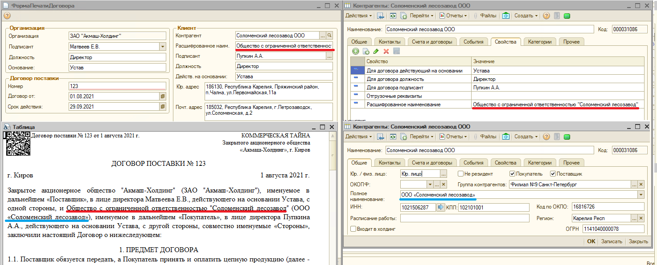The image size is (657, 265).
Task: Open Перейти menu in upper Контрагенты window
Action: (422, 16)
